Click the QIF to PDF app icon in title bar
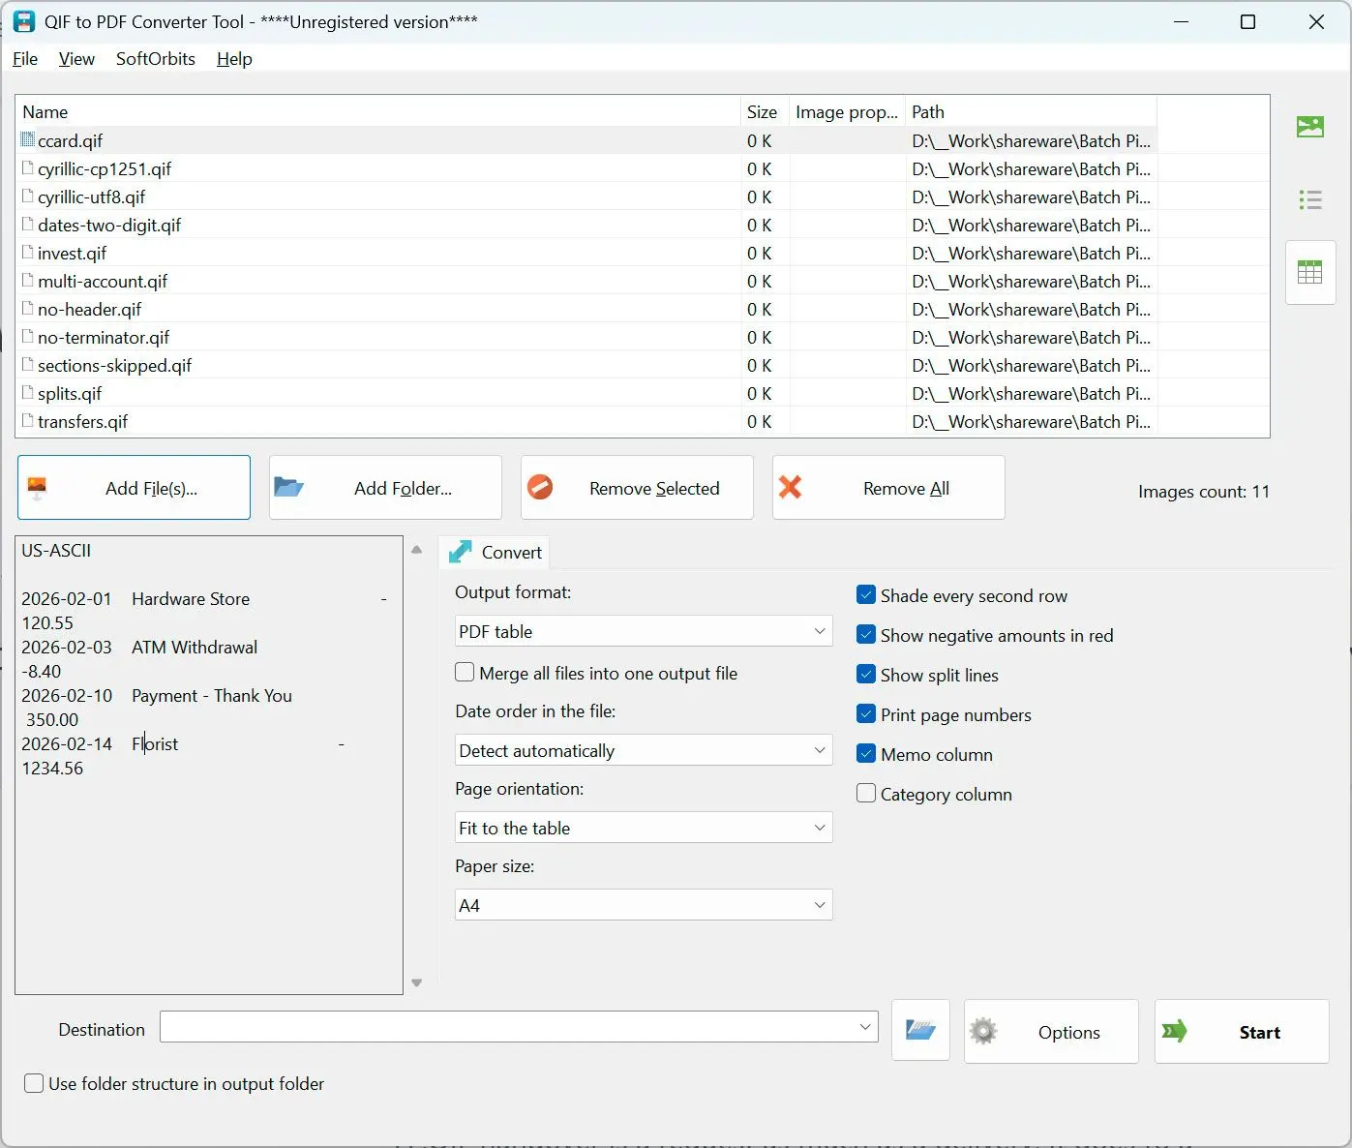Image resolution: width=1352 pixels, height=1148 pixels. coord(24,21)
